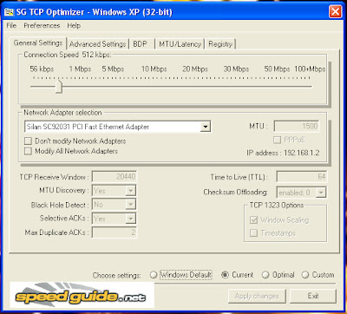
Task: Toggle the Window Scaling checkbox
Action: click(253, 220)
